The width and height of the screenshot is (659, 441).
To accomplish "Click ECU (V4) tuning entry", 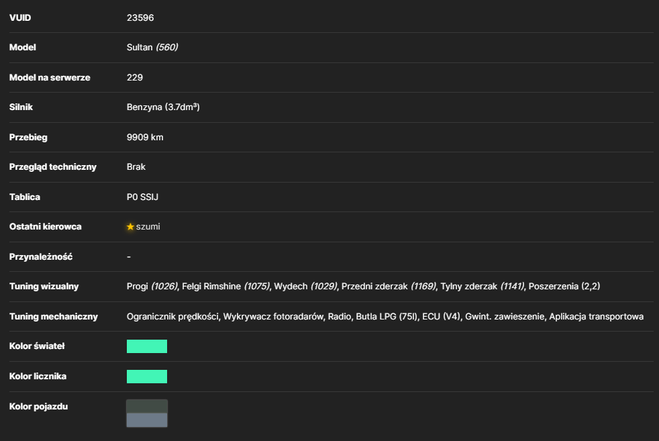I will pyautogui.click(x=442, y=317).
